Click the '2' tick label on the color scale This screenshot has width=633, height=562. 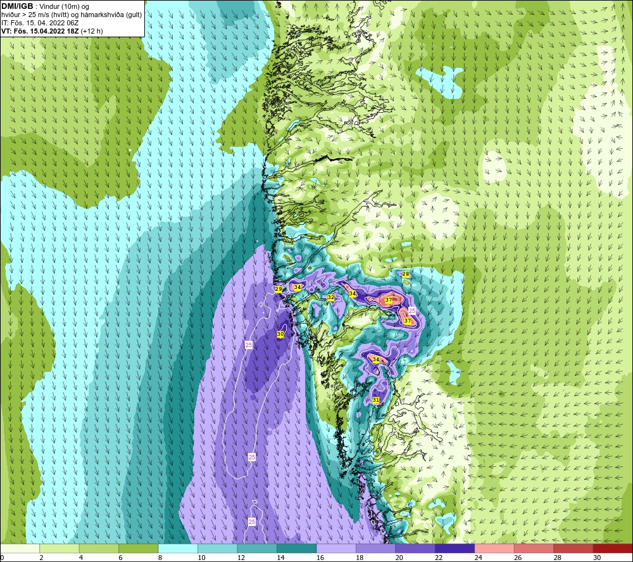click(x=41, y=558)
